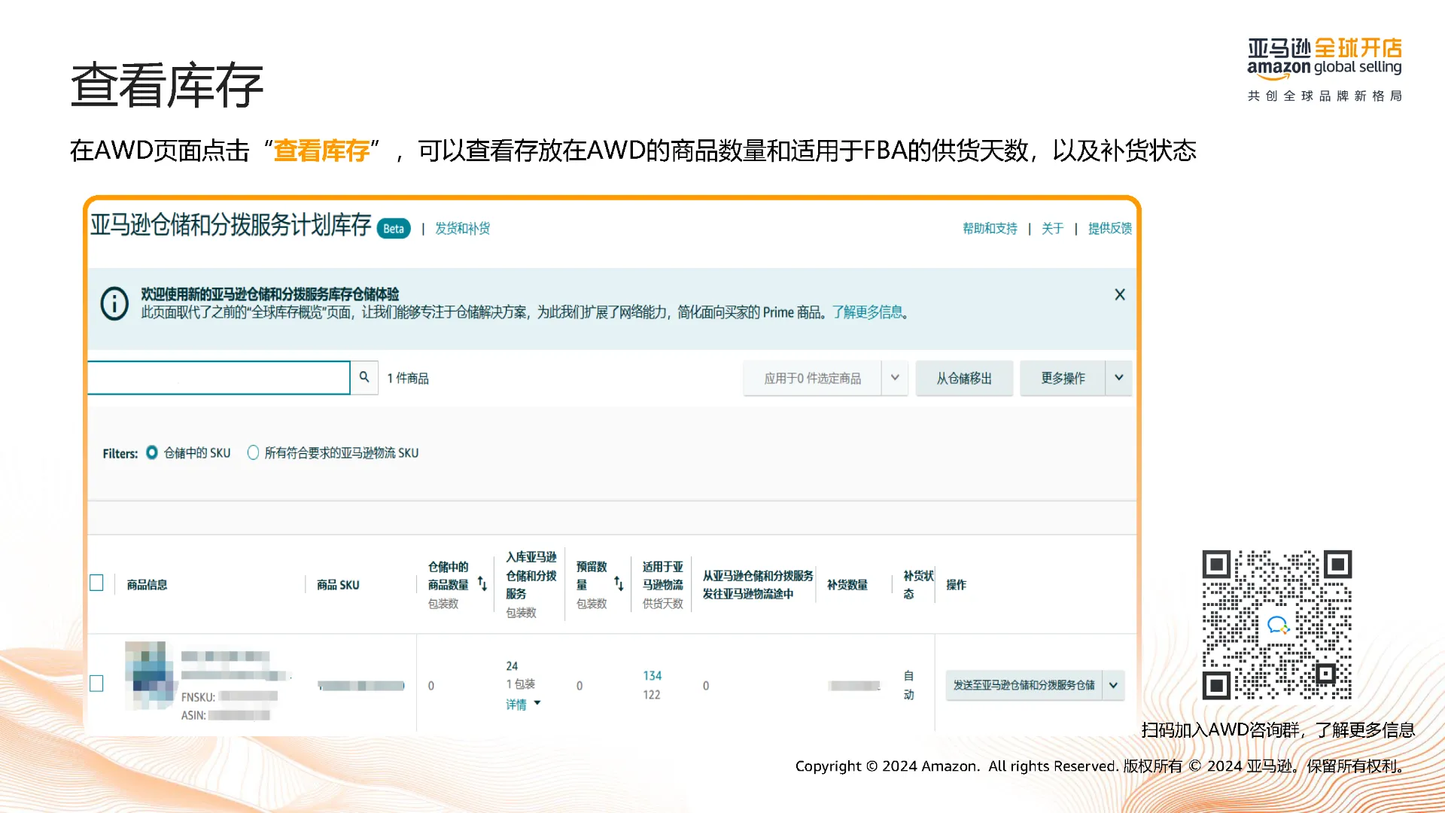The image size is (1445, 813).
Task: Click the 帮助和支持 link
Action: click(990, 228)
